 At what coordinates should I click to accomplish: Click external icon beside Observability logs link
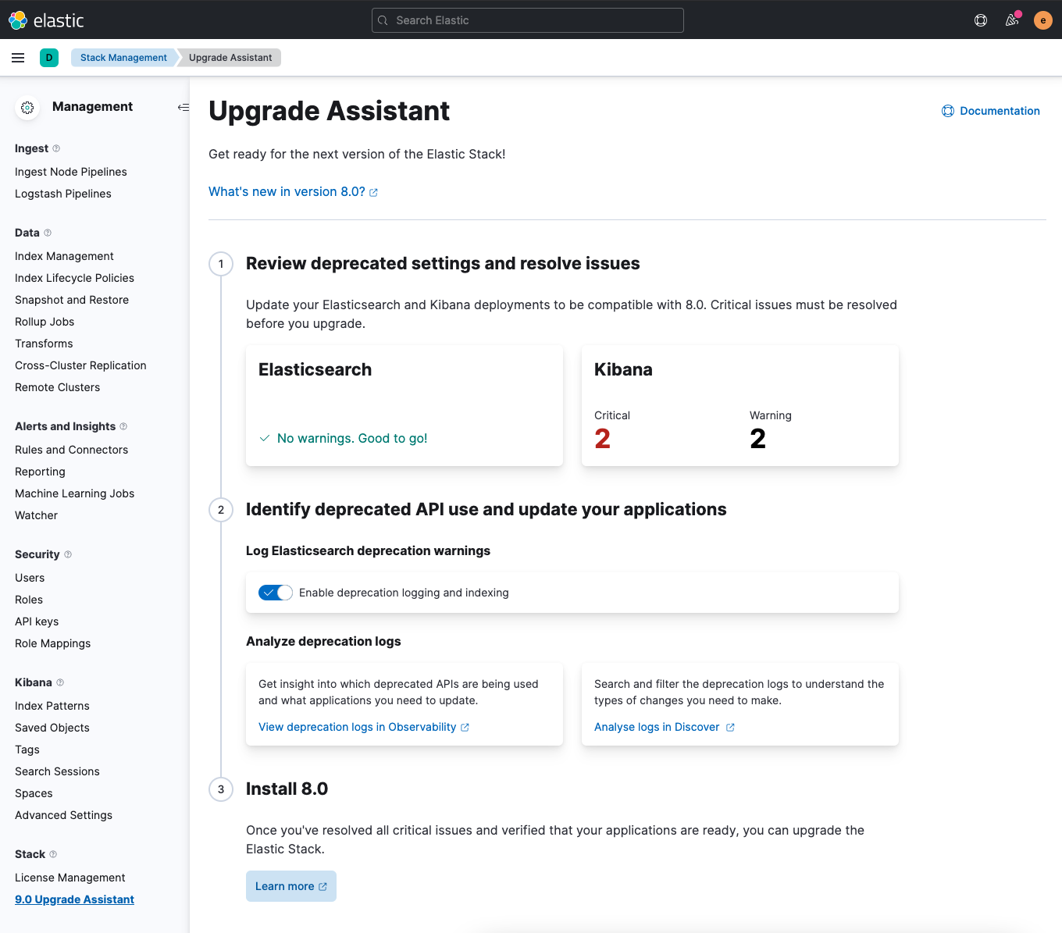click(465, 728)
